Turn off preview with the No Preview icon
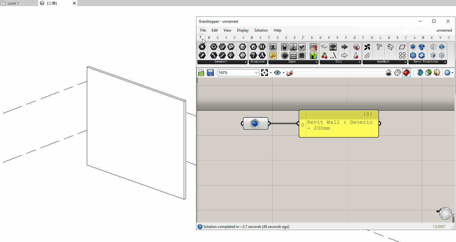This screenshot has height=242, width=456. pos(389,73)
